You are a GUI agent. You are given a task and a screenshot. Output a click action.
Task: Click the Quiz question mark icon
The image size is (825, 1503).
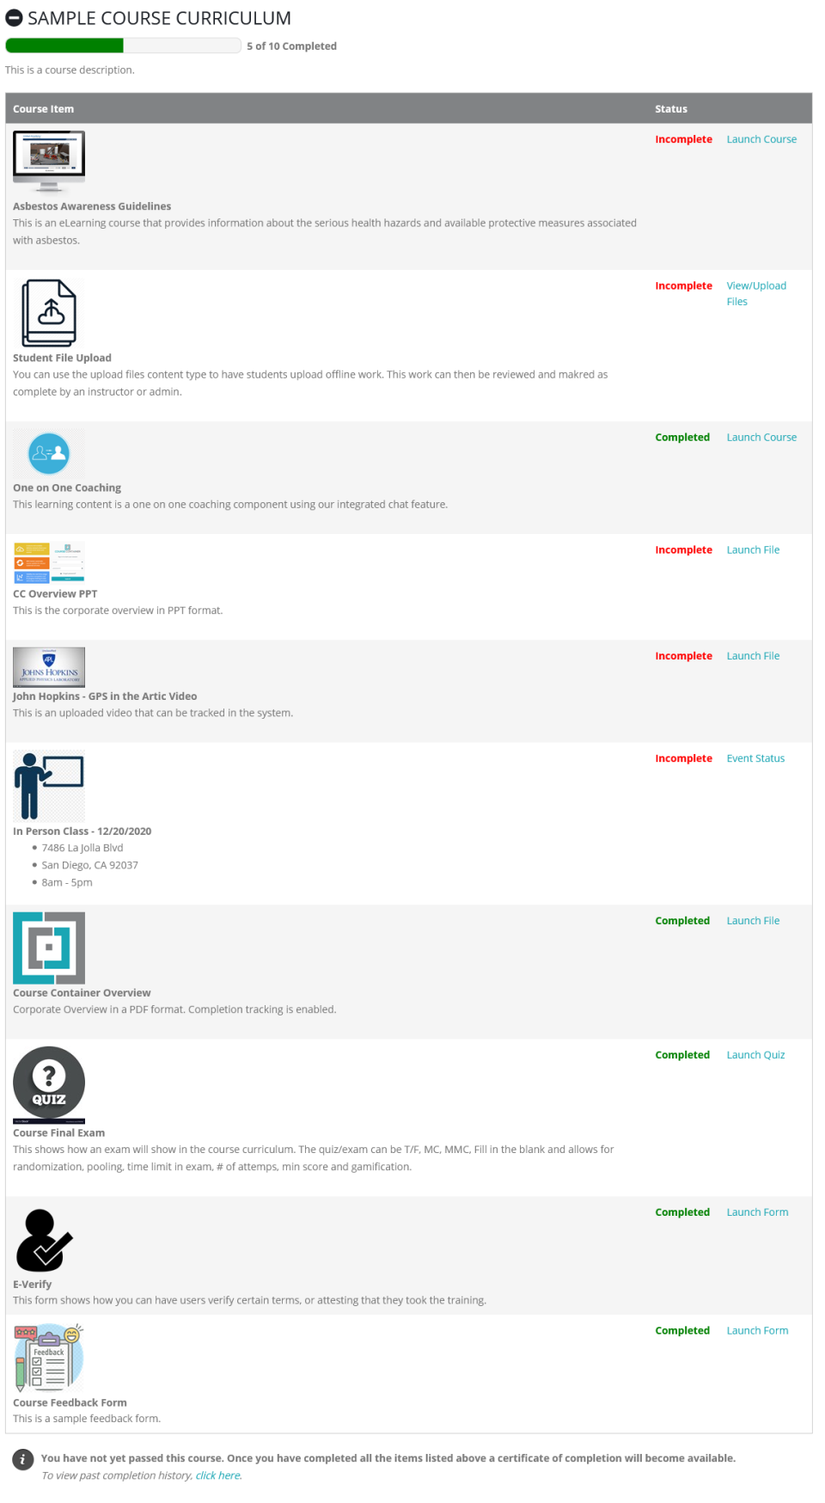point(49,1083)
